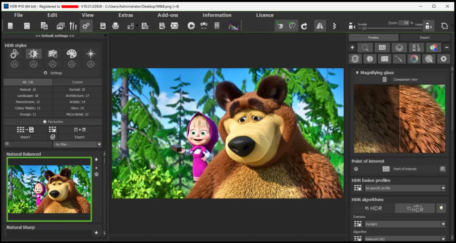Select the All: 136 presets category
The image size is (456, 243).
[28, 82]
